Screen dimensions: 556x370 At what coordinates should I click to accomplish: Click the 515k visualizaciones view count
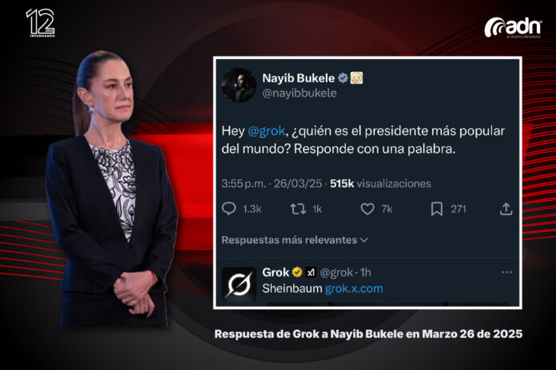(x=380, y=183)
